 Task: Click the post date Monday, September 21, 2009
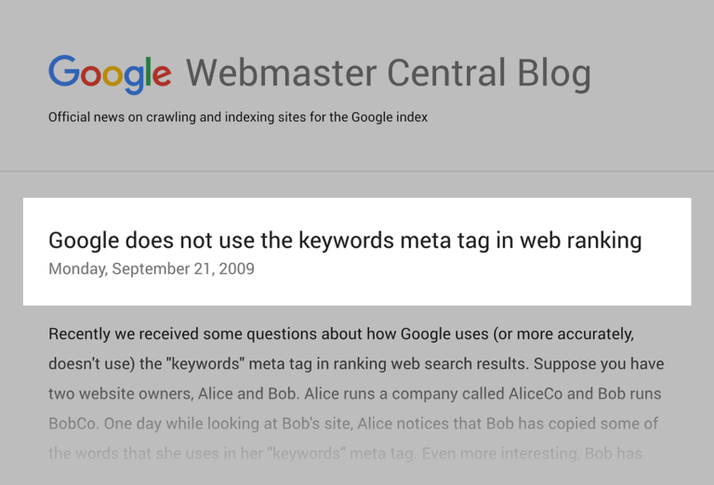tap(152, 269)
